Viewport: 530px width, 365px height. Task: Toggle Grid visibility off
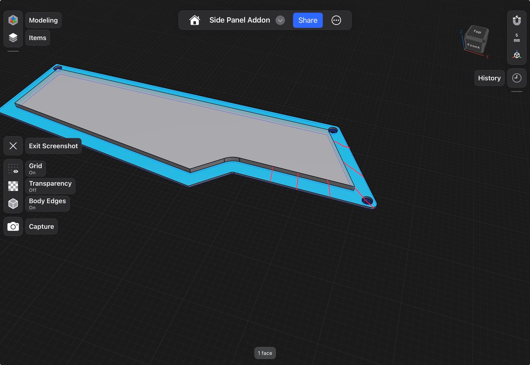coord(13,169)
